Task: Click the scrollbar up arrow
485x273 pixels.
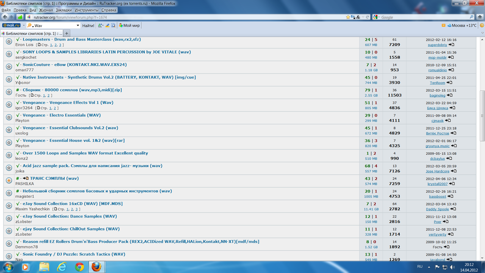Action: [482, 39]
